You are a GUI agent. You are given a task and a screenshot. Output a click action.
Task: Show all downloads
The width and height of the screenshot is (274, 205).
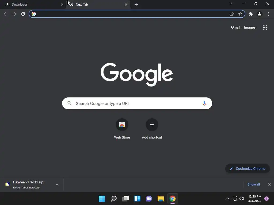coord(254,184)
